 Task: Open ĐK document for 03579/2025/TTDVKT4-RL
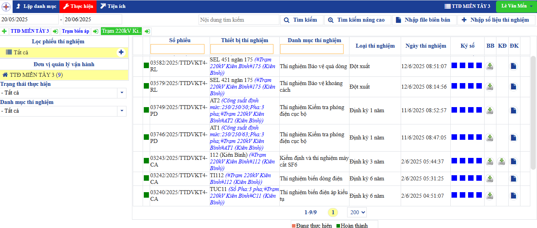tap(513, 87)
